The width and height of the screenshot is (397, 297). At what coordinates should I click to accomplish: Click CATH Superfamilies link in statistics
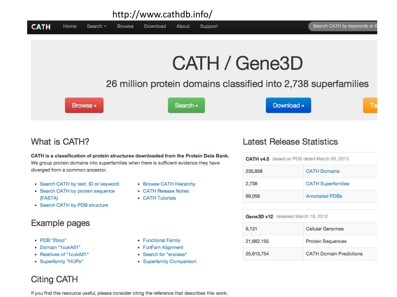point(327,184)
